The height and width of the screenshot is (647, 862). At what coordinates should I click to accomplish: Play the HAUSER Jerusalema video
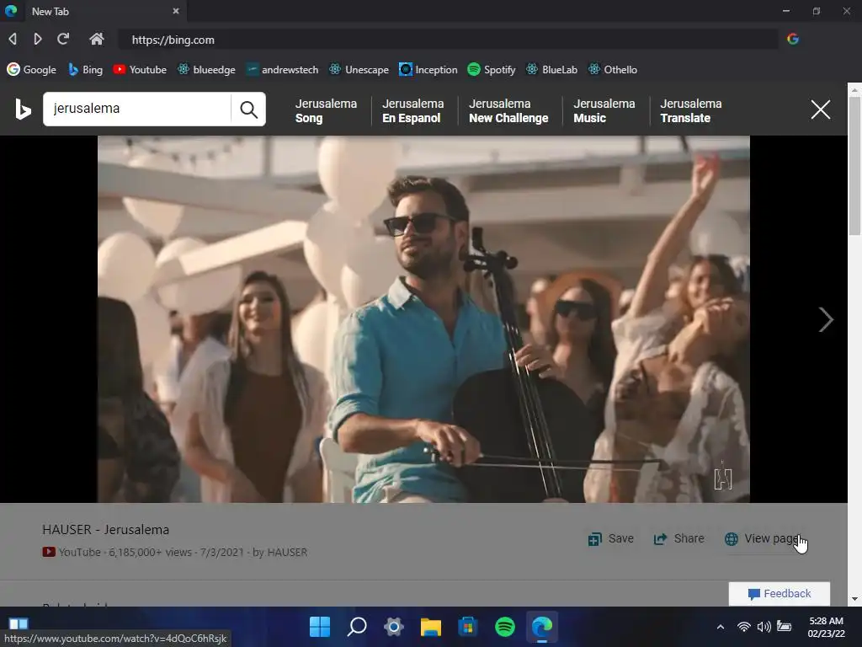[423, 319]
